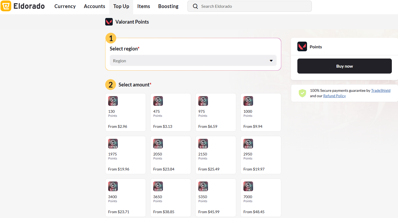Select the From $48.45 price
The width and height of the screenshot is (398, 218).
click(254, 212)
